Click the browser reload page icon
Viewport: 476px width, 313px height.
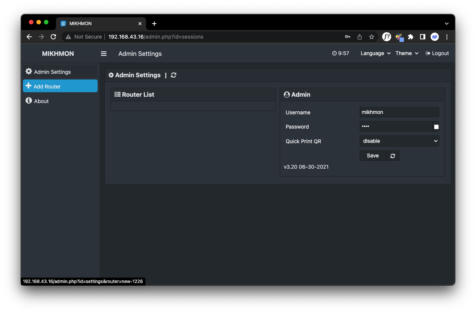coord(53,37)
